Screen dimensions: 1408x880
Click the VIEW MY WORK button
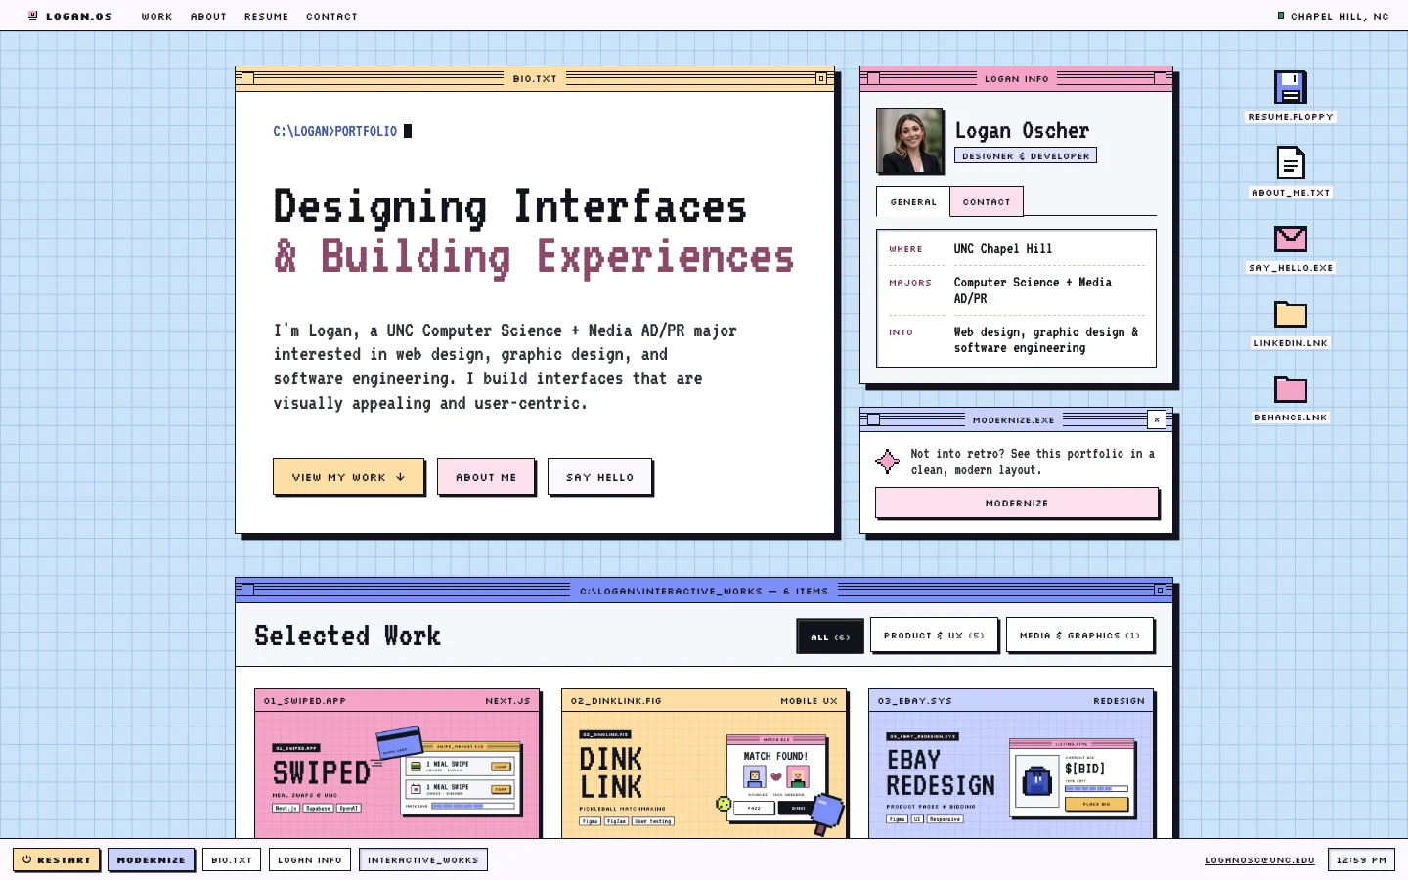point(349,476)
